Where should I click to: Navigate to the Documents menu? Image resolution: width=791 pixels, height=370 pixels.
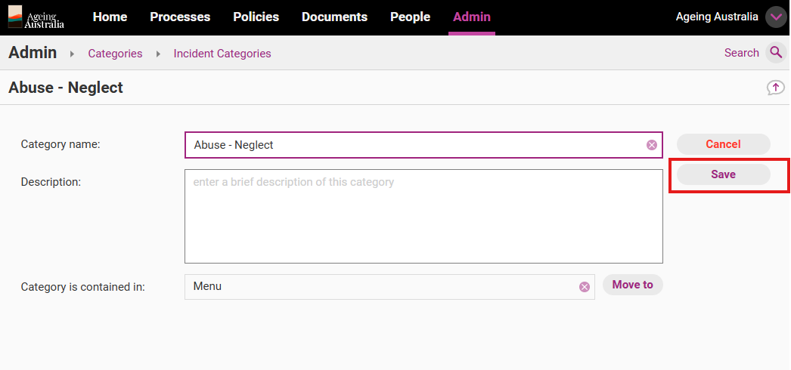334,17
